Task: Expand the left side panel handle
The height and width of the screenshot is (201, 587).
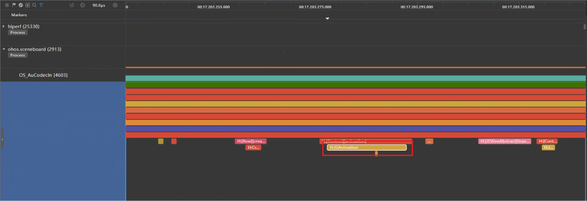Action: (2, 139)
